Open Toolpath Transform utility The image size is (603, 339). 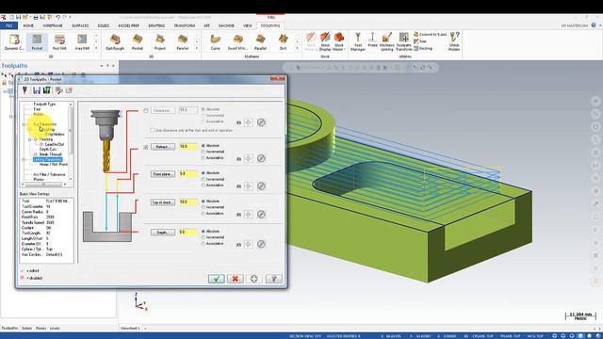pos(403,41)
